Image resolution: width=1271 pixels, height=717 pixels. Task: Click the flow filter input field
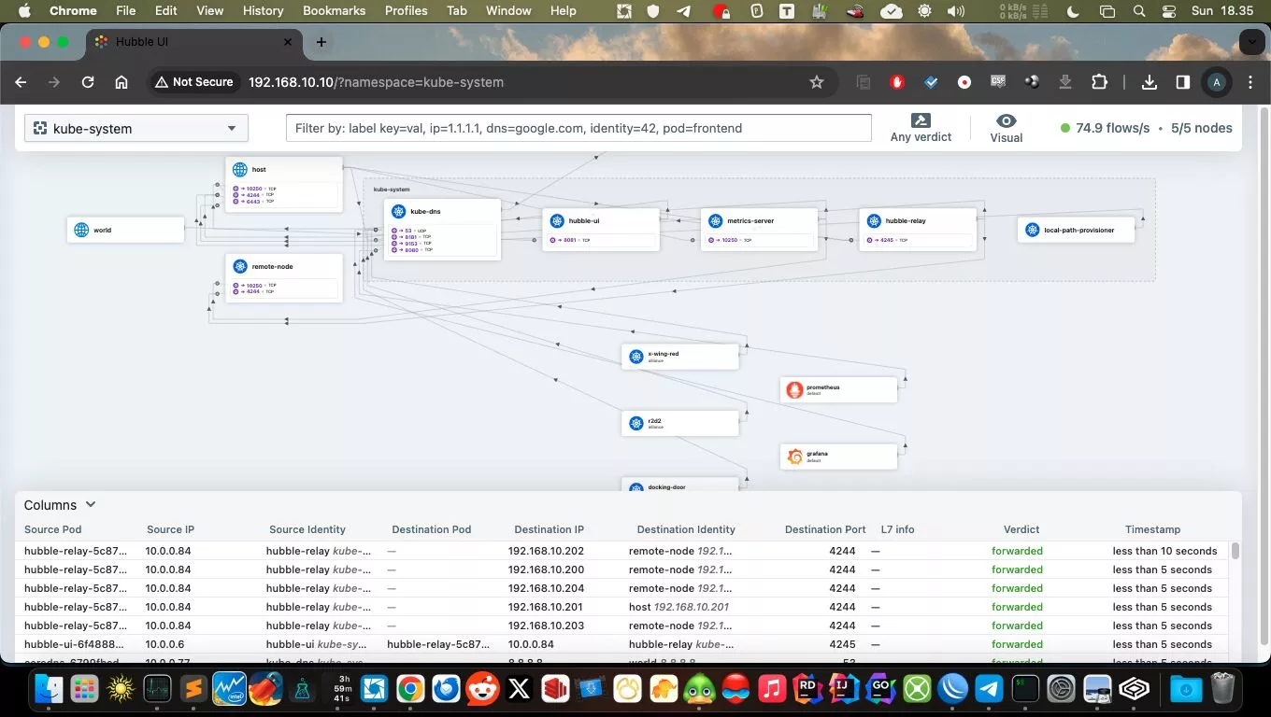[578, 128]
